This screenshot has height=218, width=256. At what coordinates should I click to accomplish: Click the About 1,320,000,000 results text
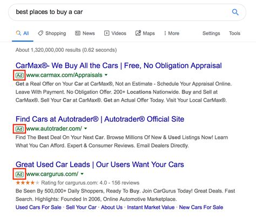[66, 50]
